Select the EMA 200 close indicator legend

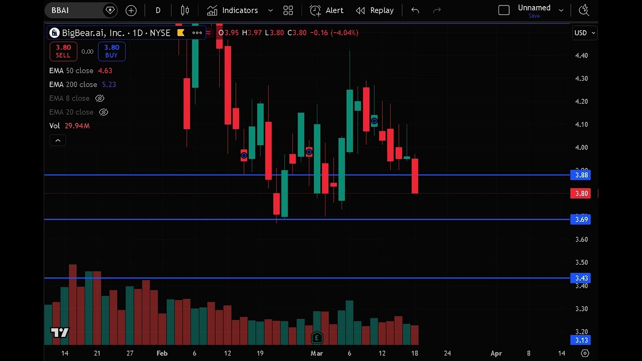click(x=83, y=84)
